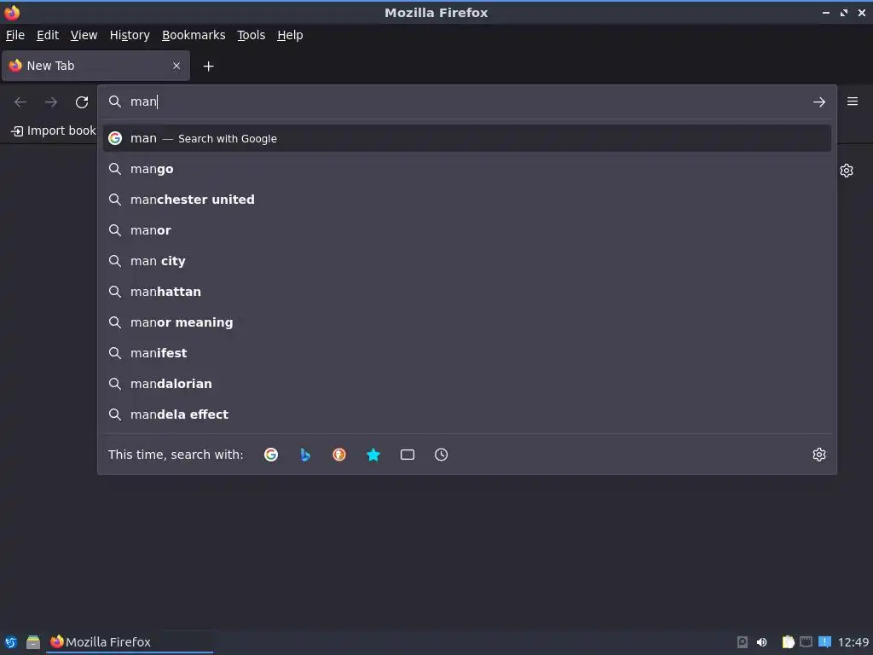
Task: Go back one page
Action: [20, 102]
